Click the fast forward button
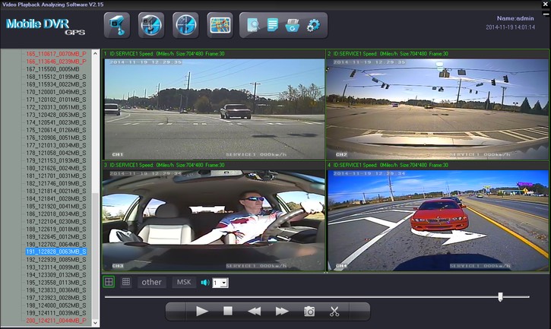This screenshot has width=551, height=329. [281, 312]
